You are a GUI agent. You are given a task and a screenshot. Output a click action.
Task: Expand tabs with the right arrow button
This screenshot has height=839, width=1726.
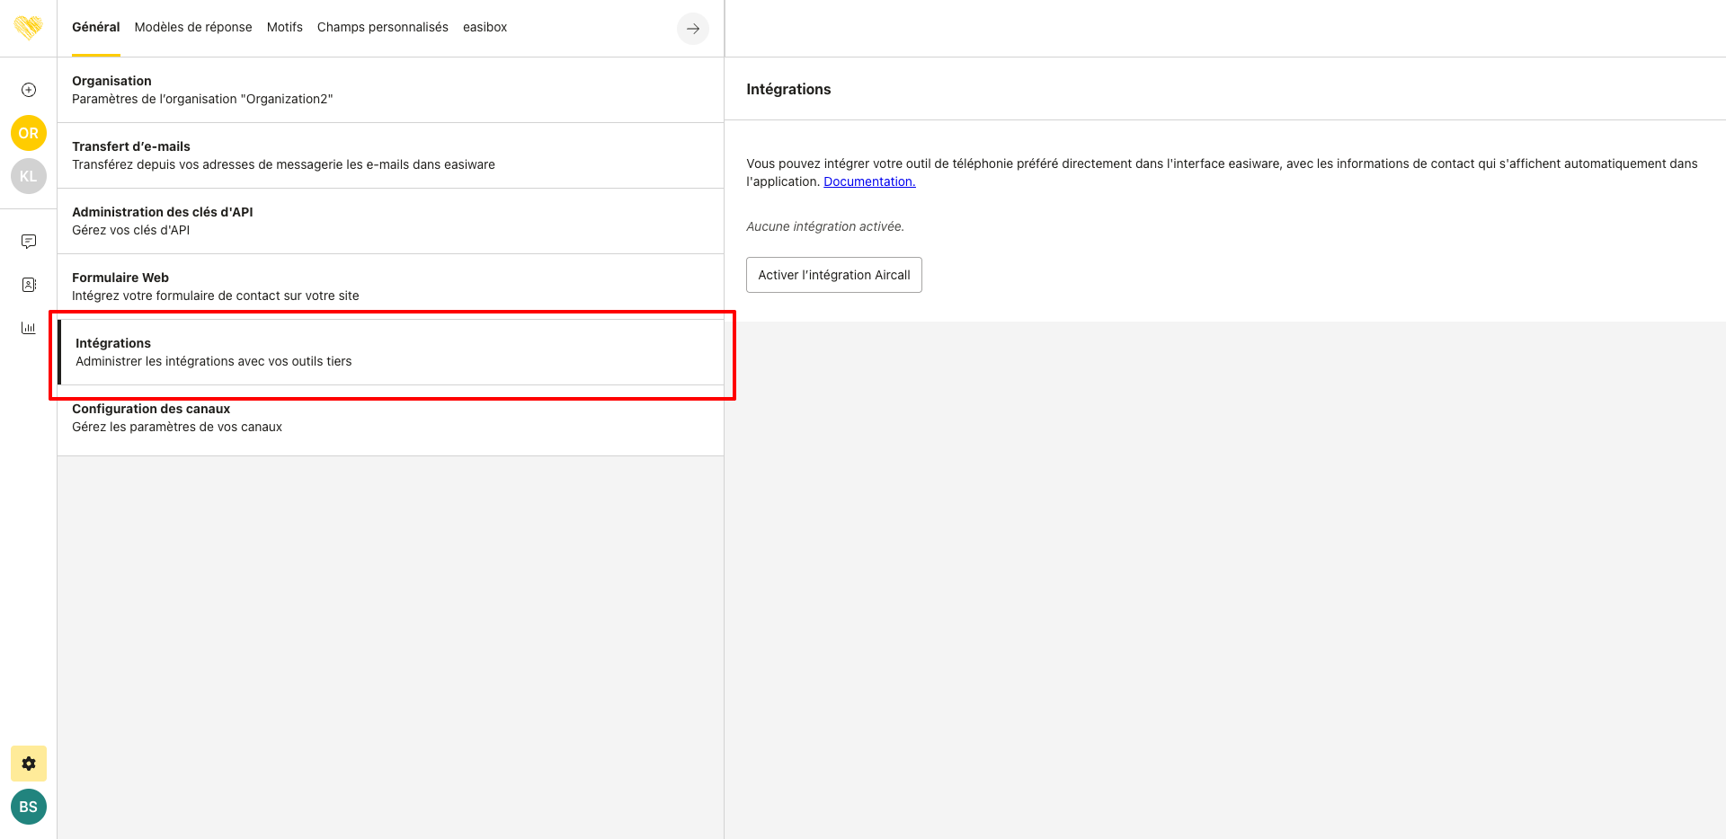tap(692, 29)
